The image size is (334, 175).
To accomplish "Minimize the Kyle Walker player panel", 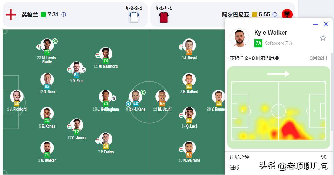I will (315, 24).
